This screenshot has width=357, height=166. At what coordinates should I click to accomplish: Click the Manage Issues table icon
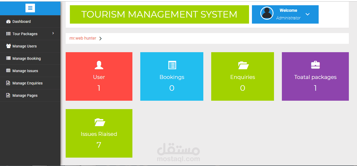point(8,71)
